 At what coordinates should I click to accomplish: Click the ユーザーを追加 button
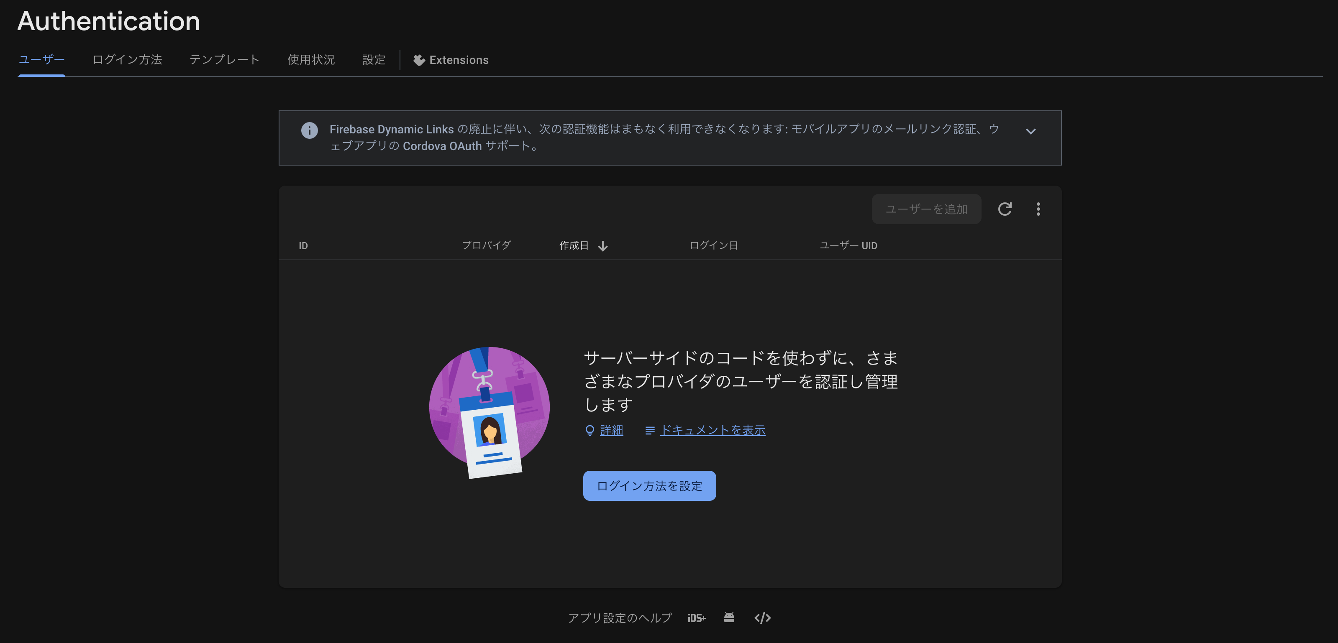click(926, 209)
